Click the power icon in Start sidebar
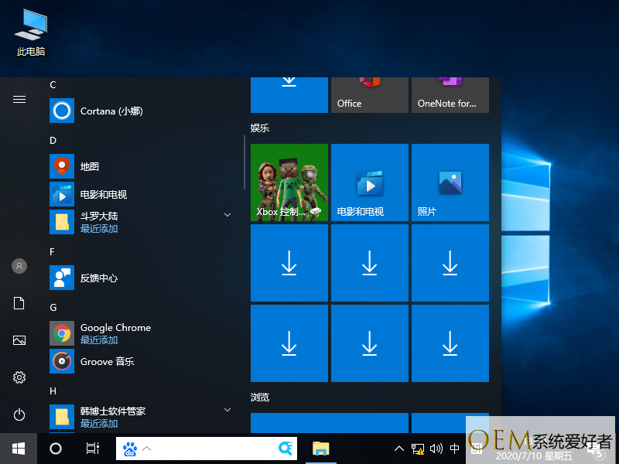The image size is (619, 464). pyautogui.click(x=19, y=415)
